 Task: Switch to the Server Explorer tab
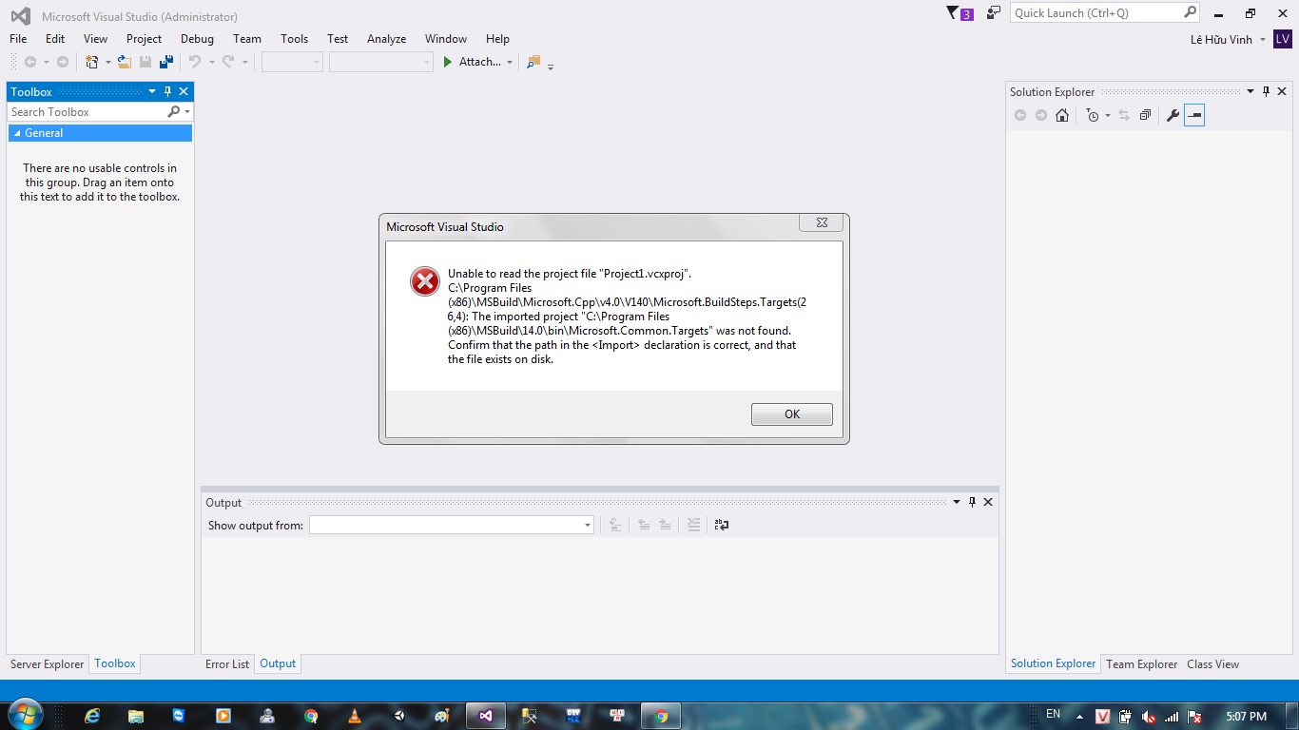[x=48, y=664]
